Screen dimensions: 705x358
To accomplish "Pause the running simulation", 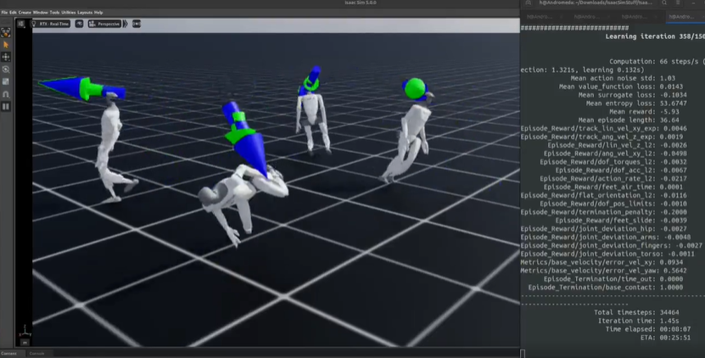I will pyautogui.click(x=6, y=107).
